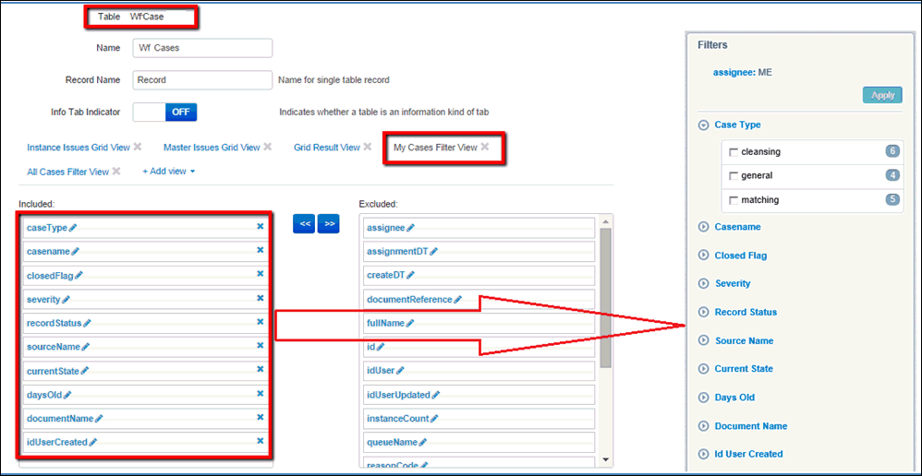Screen dimensions: 922x476
Task: Click the move-all-left double arrow button
Action: pos(305,223)
